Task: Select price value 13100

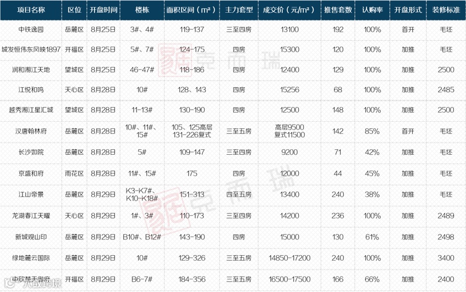Action: [x=289, y=30]
